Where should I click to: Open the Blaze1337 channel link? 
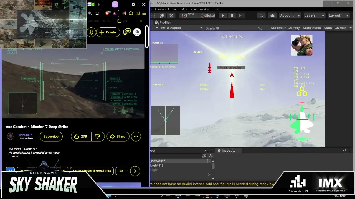pyautogui.click(x=25, y=135)
